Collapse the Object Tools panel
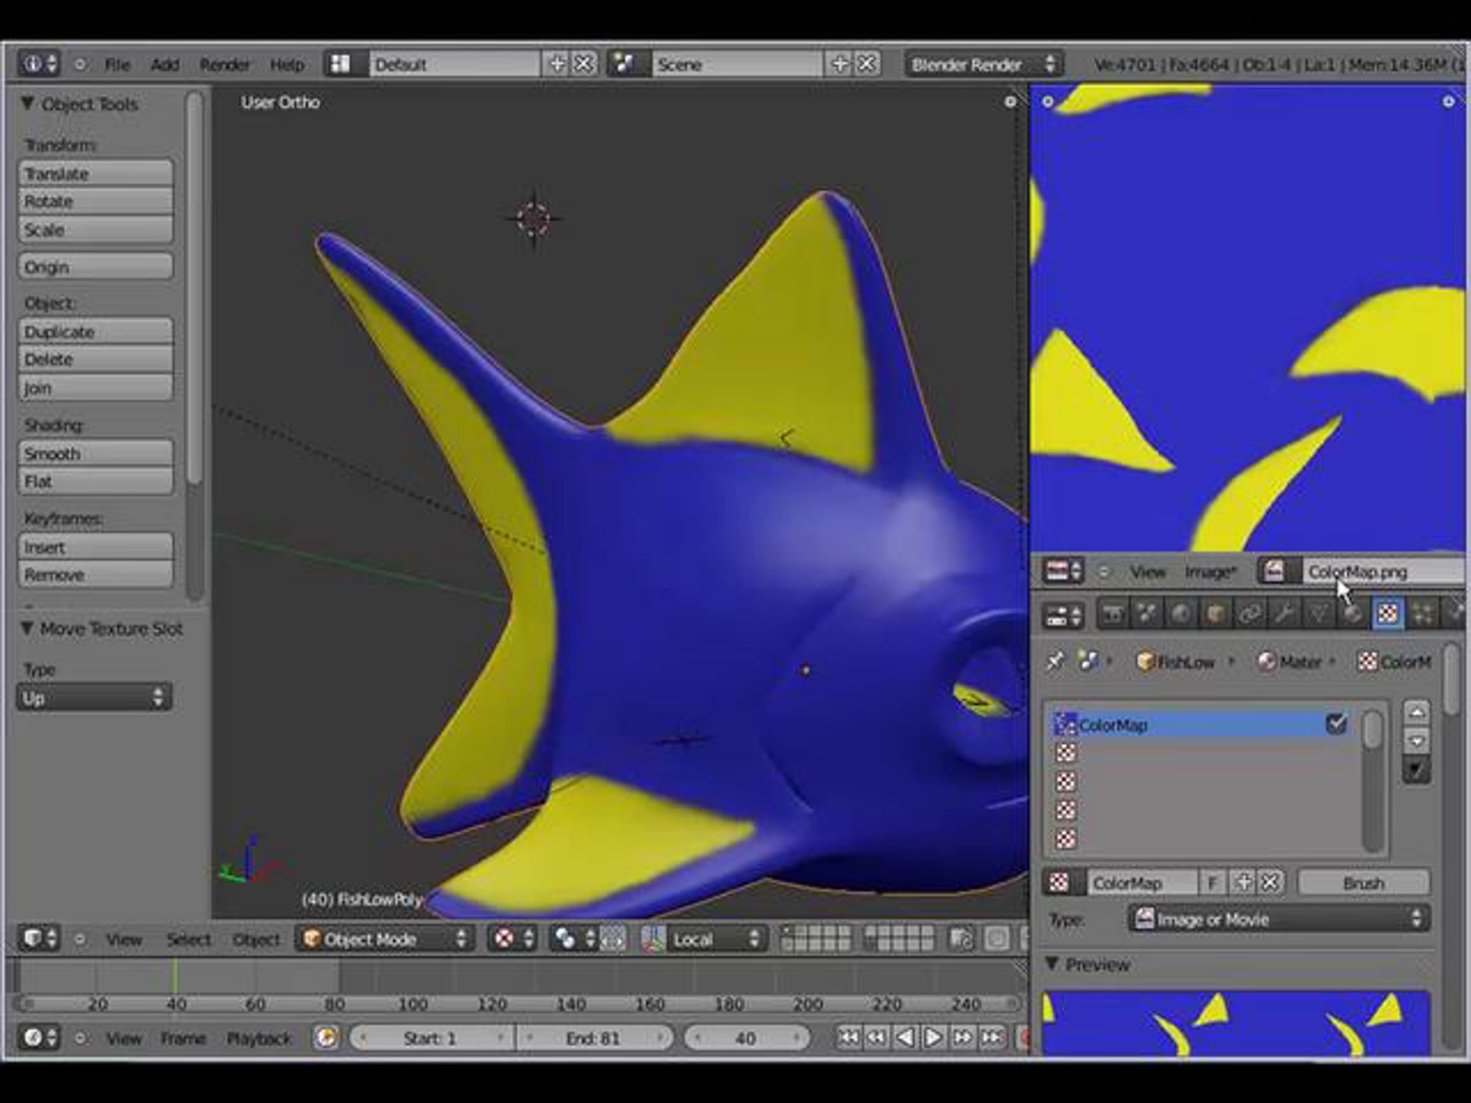Viewport: 1471px width, 1103px height. tap(28, 104)
